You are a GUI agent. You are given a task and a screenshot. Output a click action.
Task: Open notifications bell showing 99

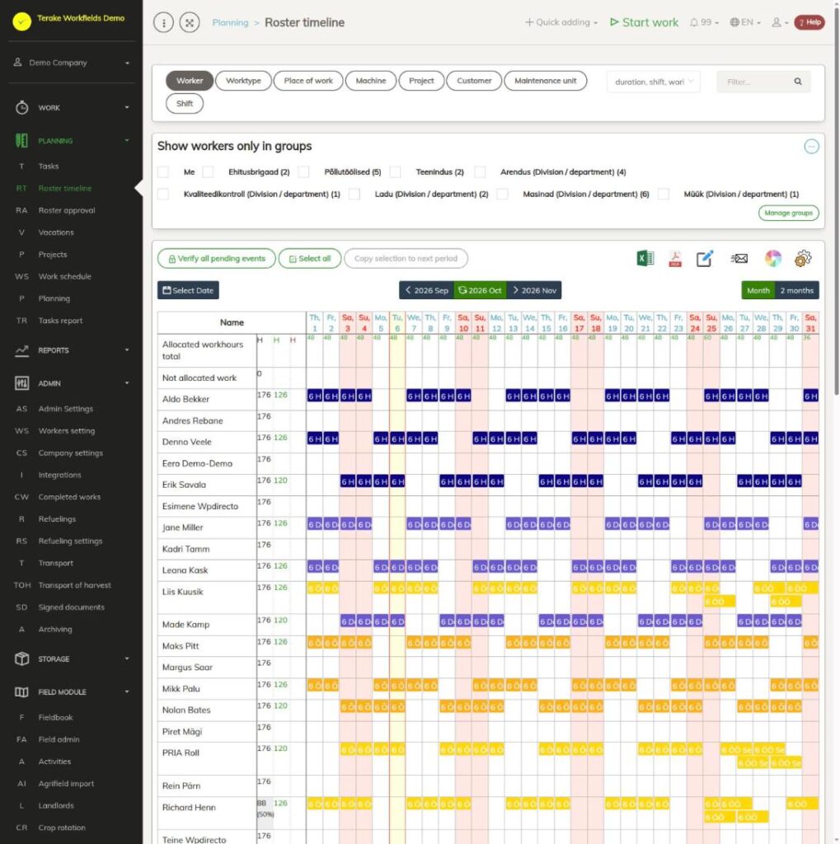pyautogui.click(x=704, y=22)
